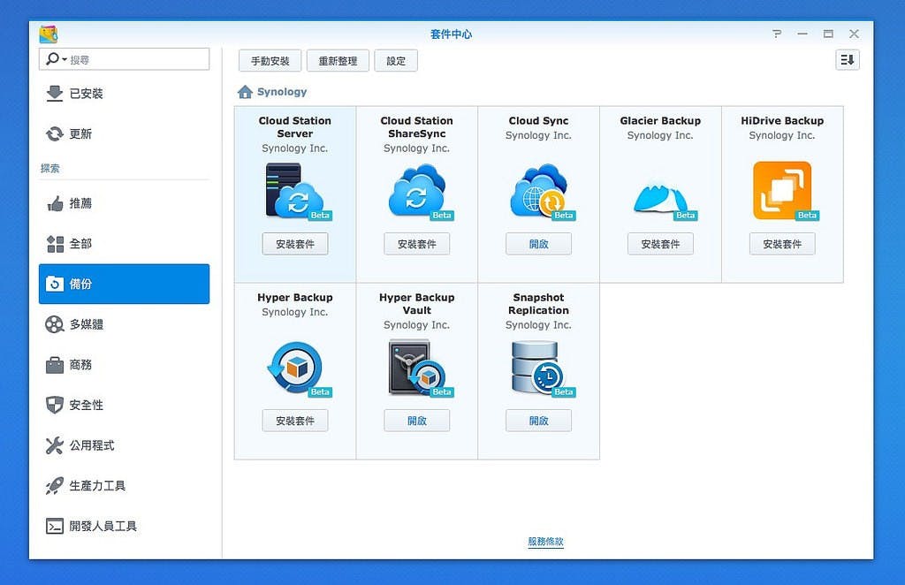Expand the search magnifier options dropdown
Viewport: 905px width, 585px height.
click(56, 59)
